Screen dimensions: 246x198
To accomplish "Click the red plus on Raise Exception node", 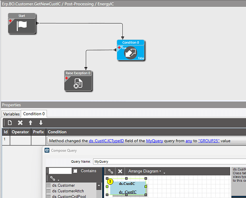I will [x=66, y=78].
